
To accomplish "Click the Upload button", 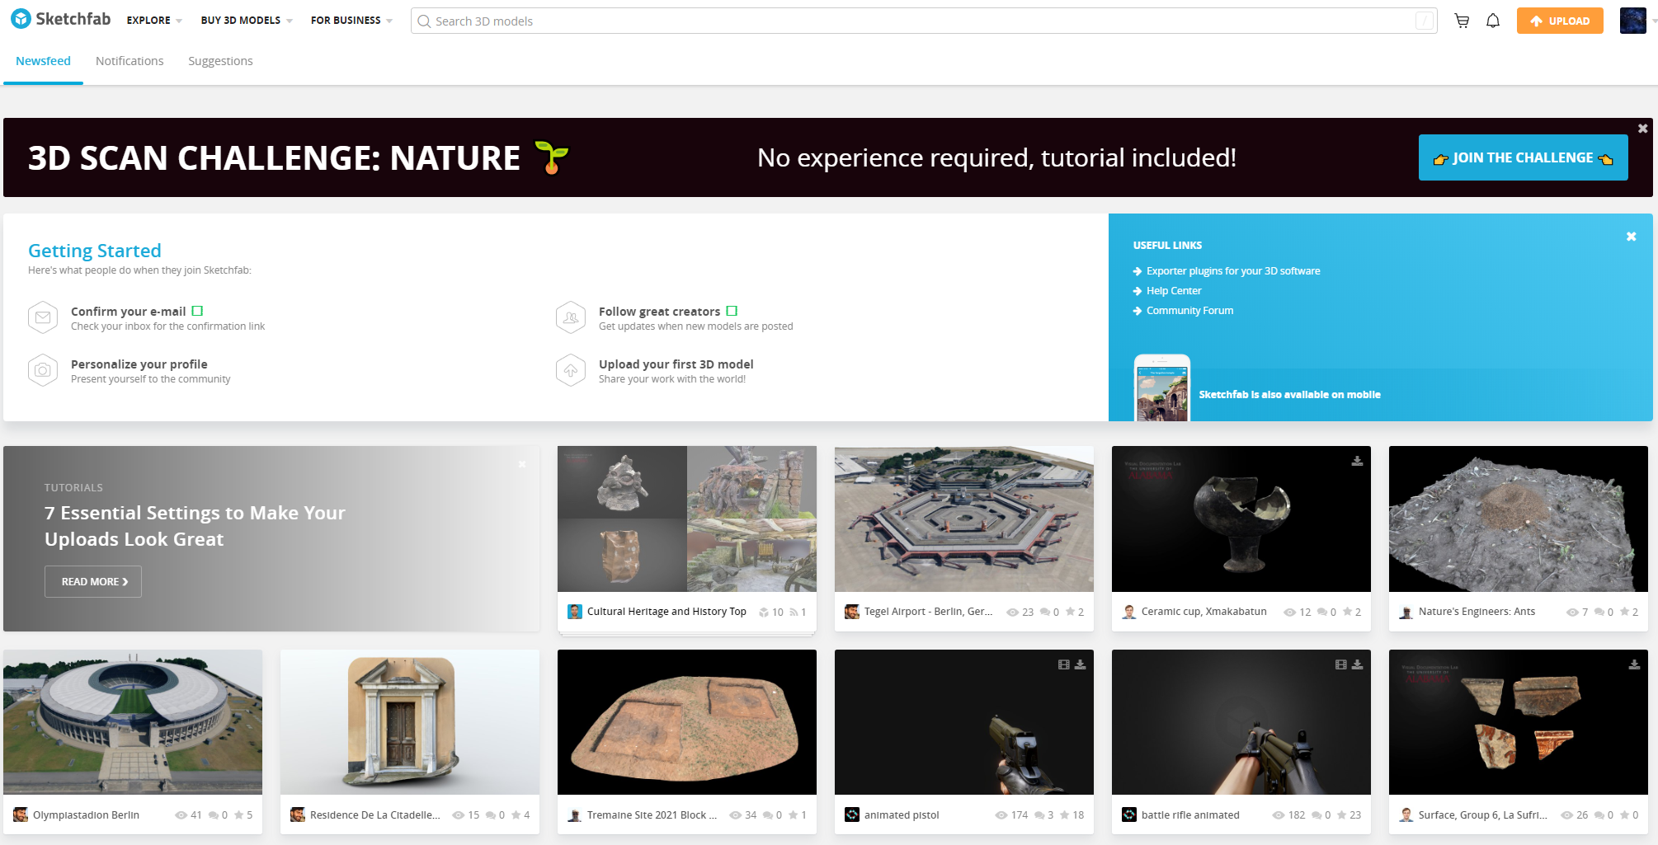I will (x=1560, y=21).
